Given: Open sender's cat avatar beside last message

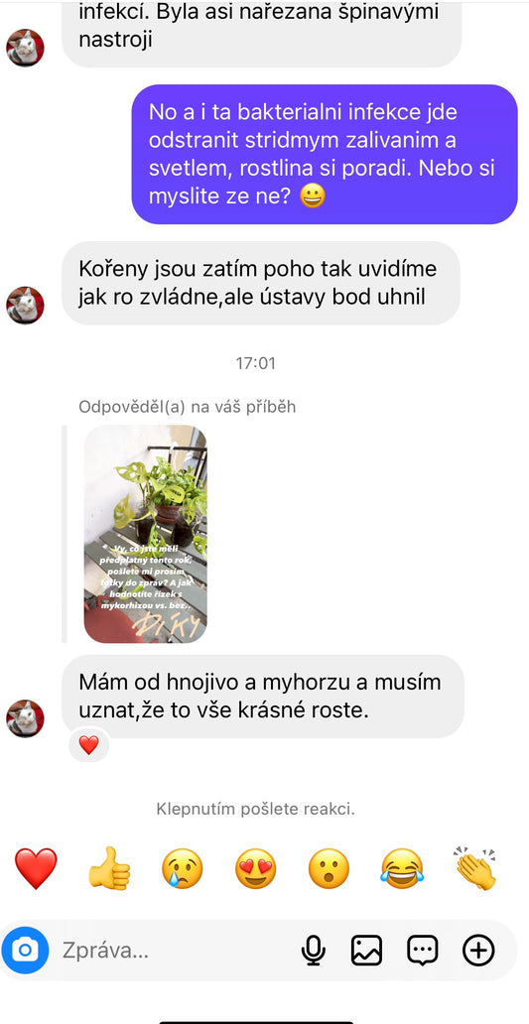Looking at the screenshot, I should click(25, 719).
